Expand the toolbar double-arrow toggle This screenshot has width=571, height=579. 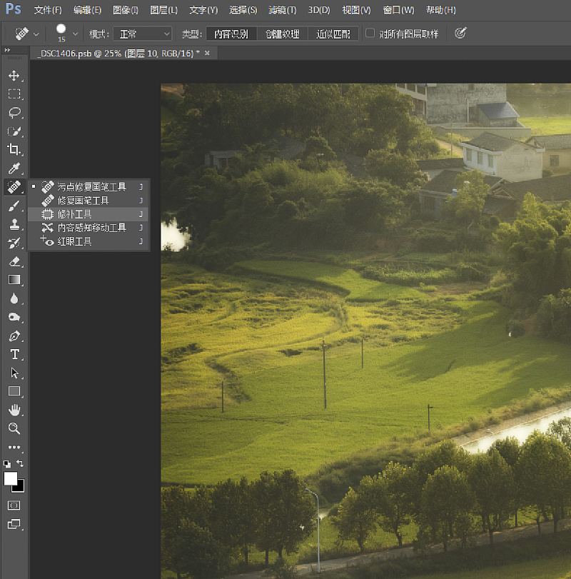coord(7,50)
